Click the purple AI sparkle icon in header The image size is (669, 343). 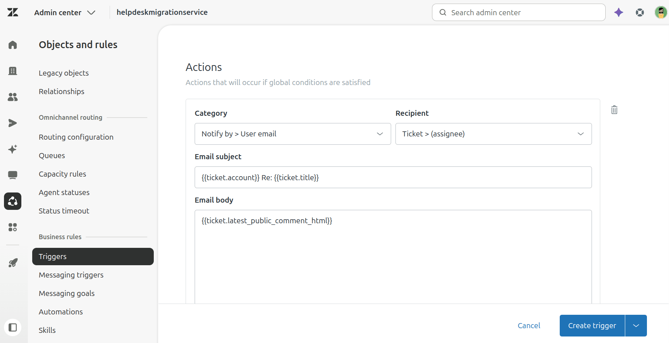[x=619, y=12]
